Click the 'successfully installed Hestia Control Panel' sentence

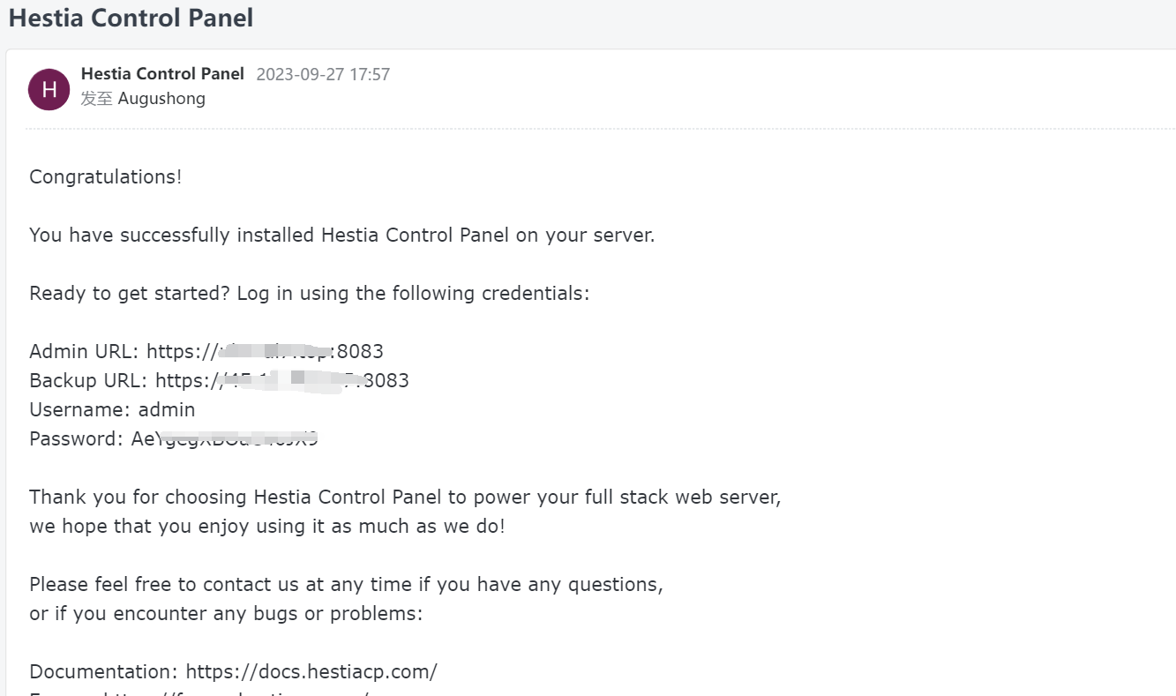(x=342, y=236)
